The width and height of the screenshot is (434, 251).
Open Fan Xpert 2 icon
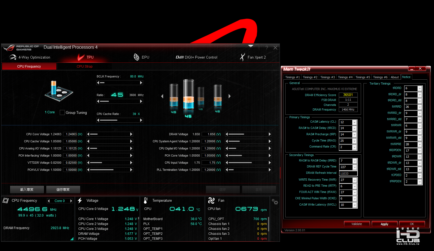242,57
